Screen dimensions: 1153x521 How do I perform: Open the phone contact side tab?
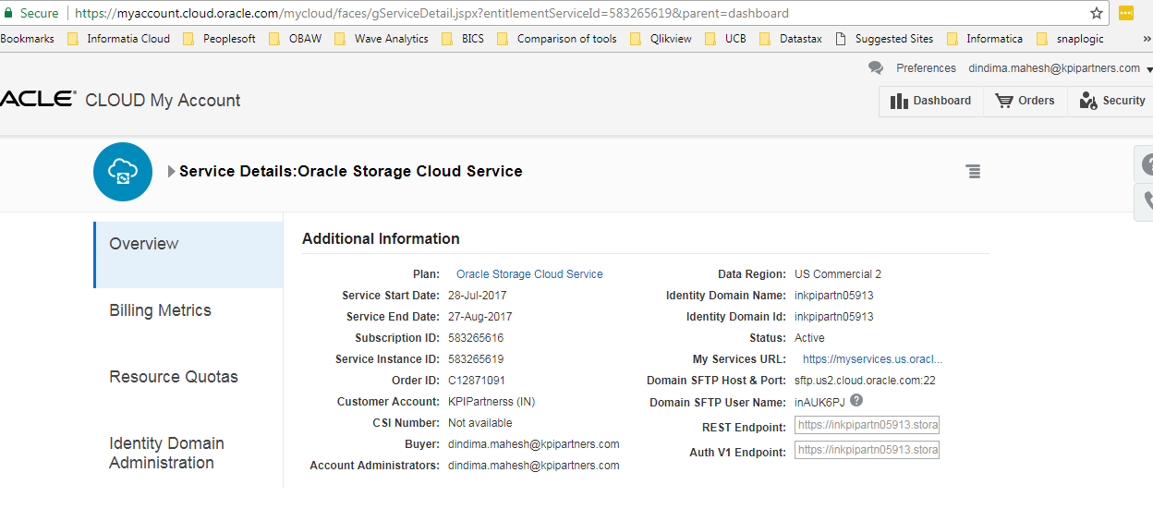[1146, 201]
